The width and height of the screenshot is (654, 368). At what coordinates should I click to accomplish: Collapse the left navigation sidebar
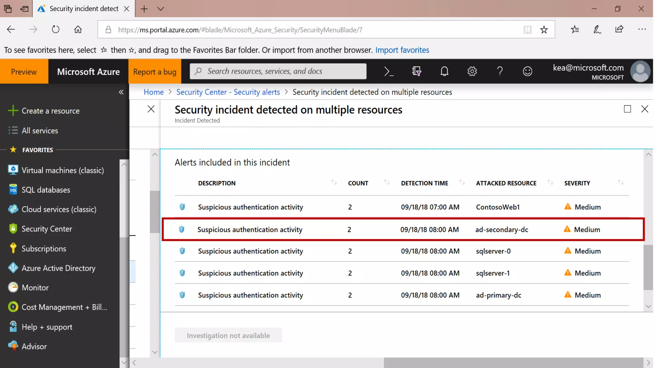121,92
